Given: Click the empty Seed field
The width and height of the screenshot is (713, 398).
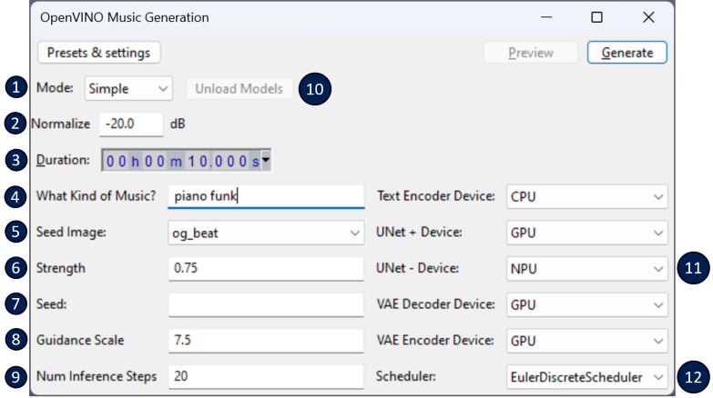Looking at the screenshot, I should tap(266, 304).
